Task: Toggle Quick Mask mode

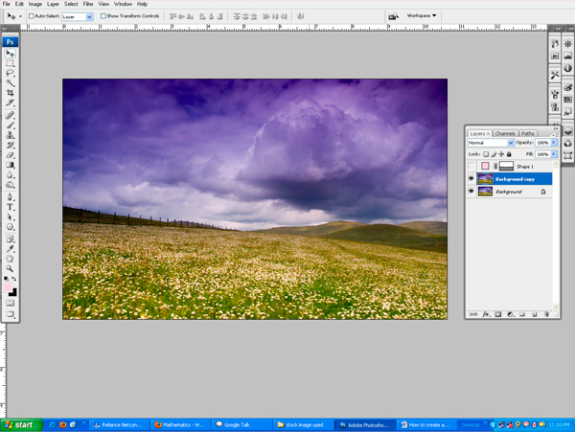Action: [x=11, y=303]
